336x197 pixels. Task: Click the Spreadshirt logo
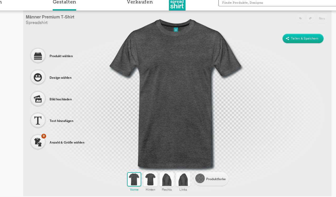click(177, 5)
